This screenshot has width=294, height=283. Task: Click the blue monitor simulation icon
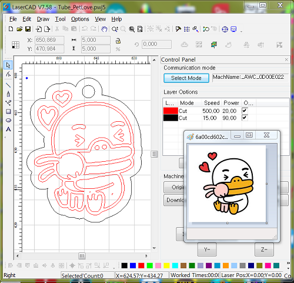click(233, 29)
